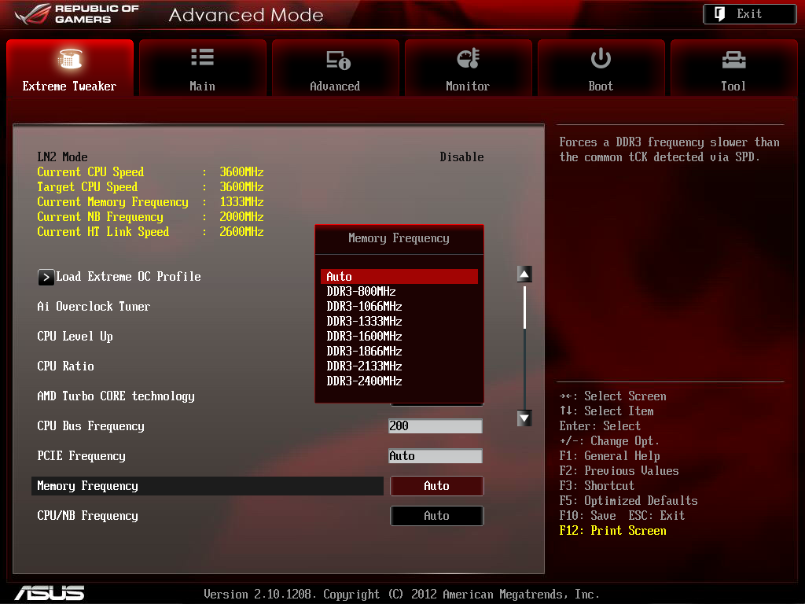The width and height of the screenshot is (805, 604).
Task: Click the scroll down arrow
Action: pos(524,418)
